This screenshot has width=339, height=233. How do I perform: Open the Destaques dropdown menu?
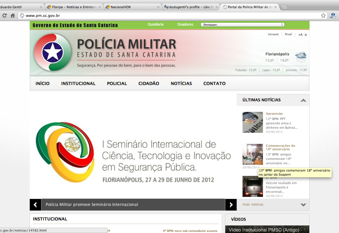coord(242,24)
